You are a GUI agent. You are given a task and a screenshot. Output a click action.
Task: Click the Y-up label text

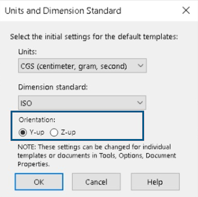[x=37, y=132]
